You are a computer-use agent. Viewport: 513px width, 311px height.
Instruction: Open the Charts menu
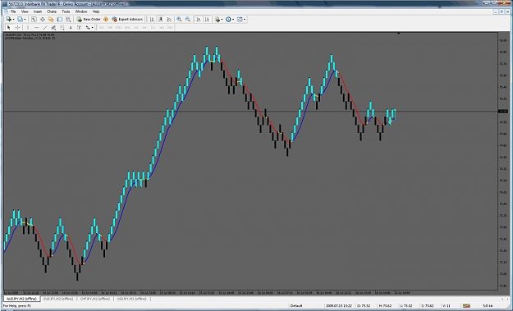tap(52, 11)
